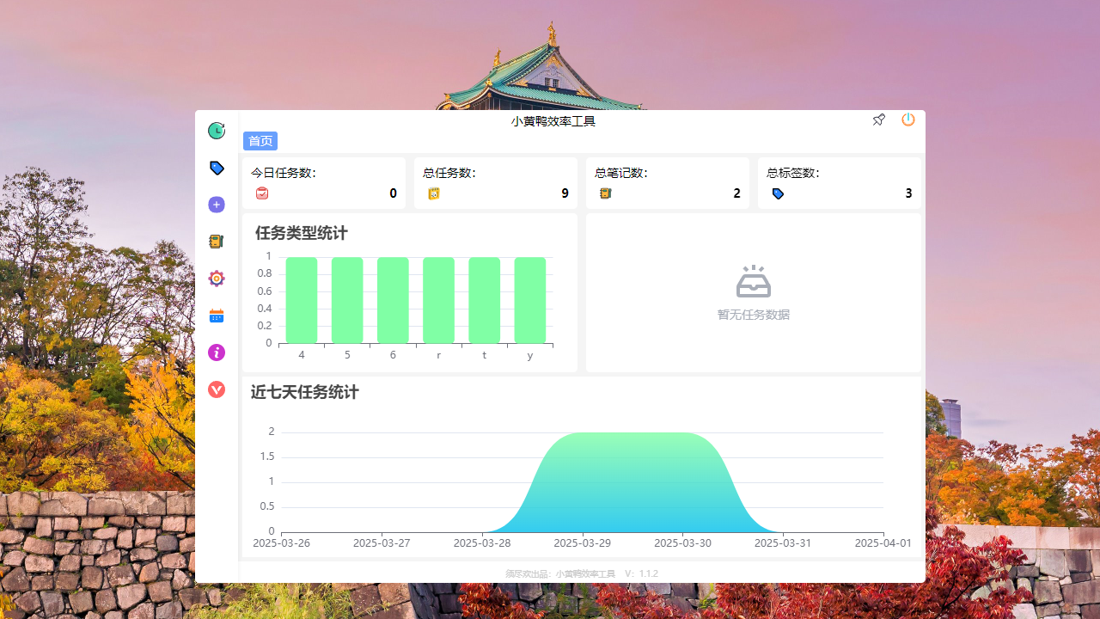Click the empty inbox icon under 暂无任务数据

click(753, 281)
